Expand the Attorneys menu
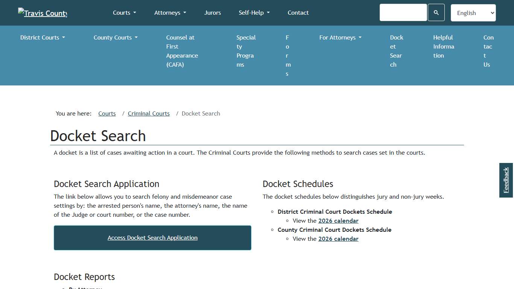The width and height of the screenshot is (514, 289). pyautogui.click(x=170, y=12)
